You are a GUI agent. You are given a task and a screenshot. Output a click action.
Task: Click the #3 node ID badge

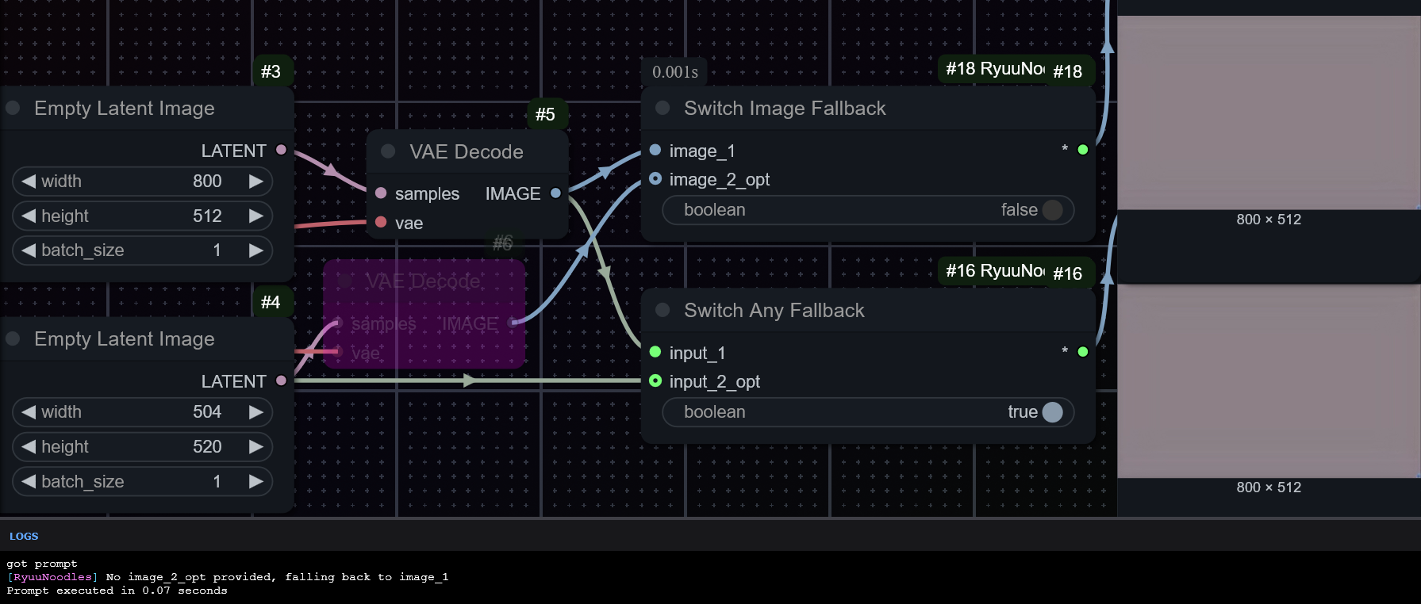(271, 71)
